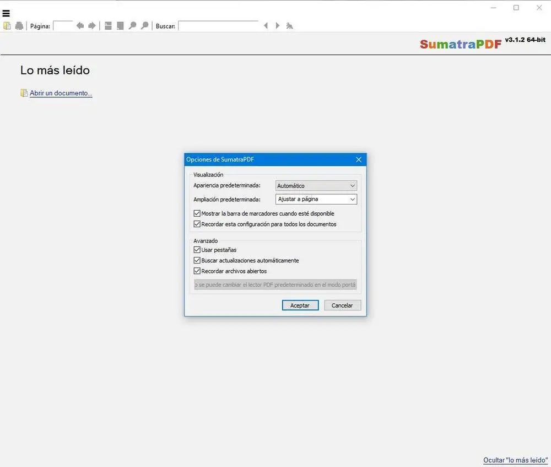
Task: Click the Buscar search field
Action: point(219,26)
